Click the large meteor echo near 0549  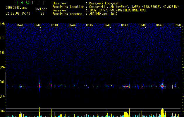(162, 86)
